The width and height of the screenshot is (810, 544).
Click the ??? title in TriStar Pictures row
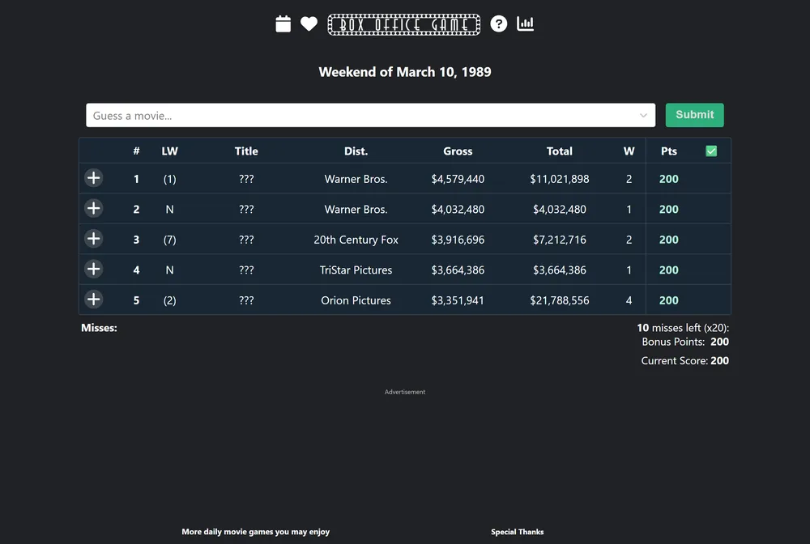point(246,270)
